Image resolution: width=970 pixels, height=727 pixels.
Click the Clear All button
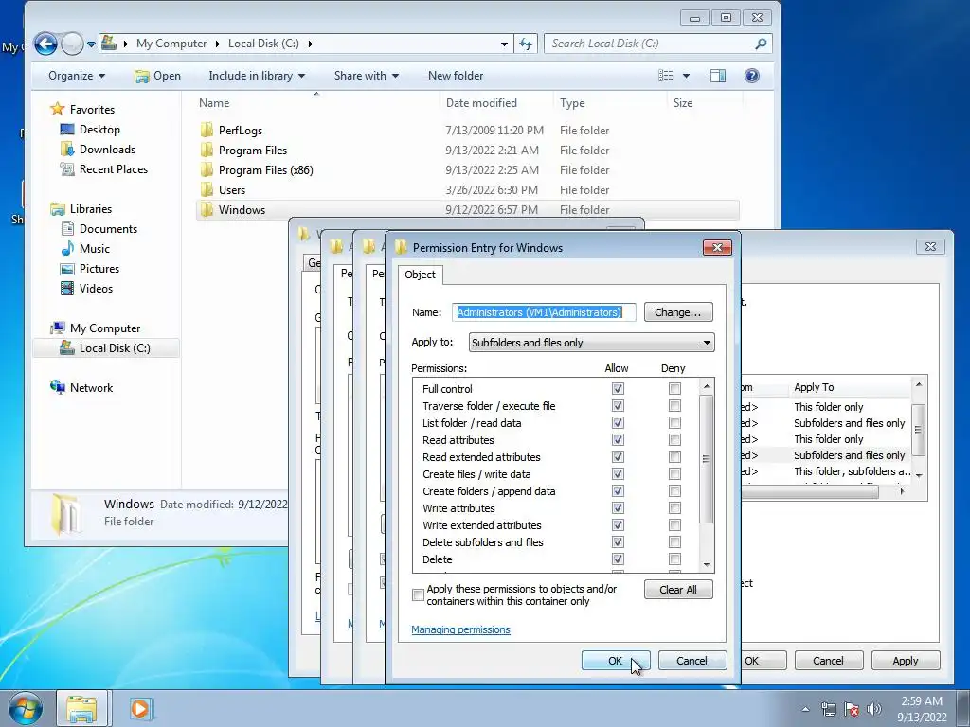[678, 590]
